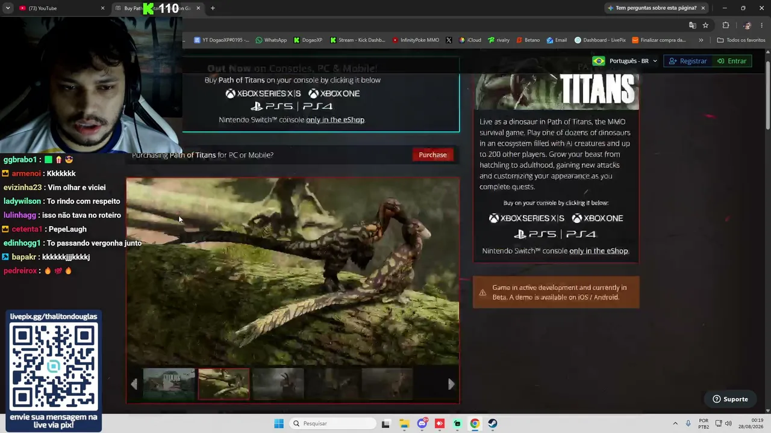
Task: Open the X bookmark icon
Action: pos(449,40)
